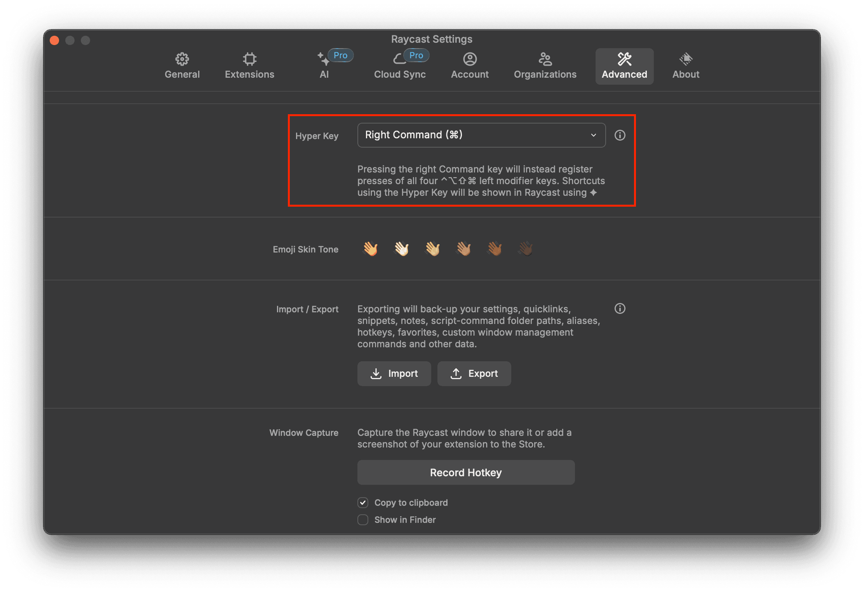Uncheck Copy to clipboard

pyautogui.click(x=363, y=503)
